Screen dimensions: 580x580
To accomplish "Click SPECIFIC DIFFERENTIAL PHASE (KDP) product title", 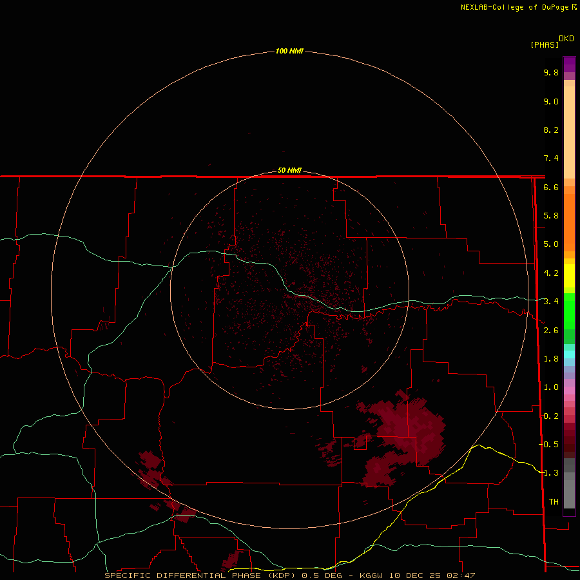I will click(201, 575).
